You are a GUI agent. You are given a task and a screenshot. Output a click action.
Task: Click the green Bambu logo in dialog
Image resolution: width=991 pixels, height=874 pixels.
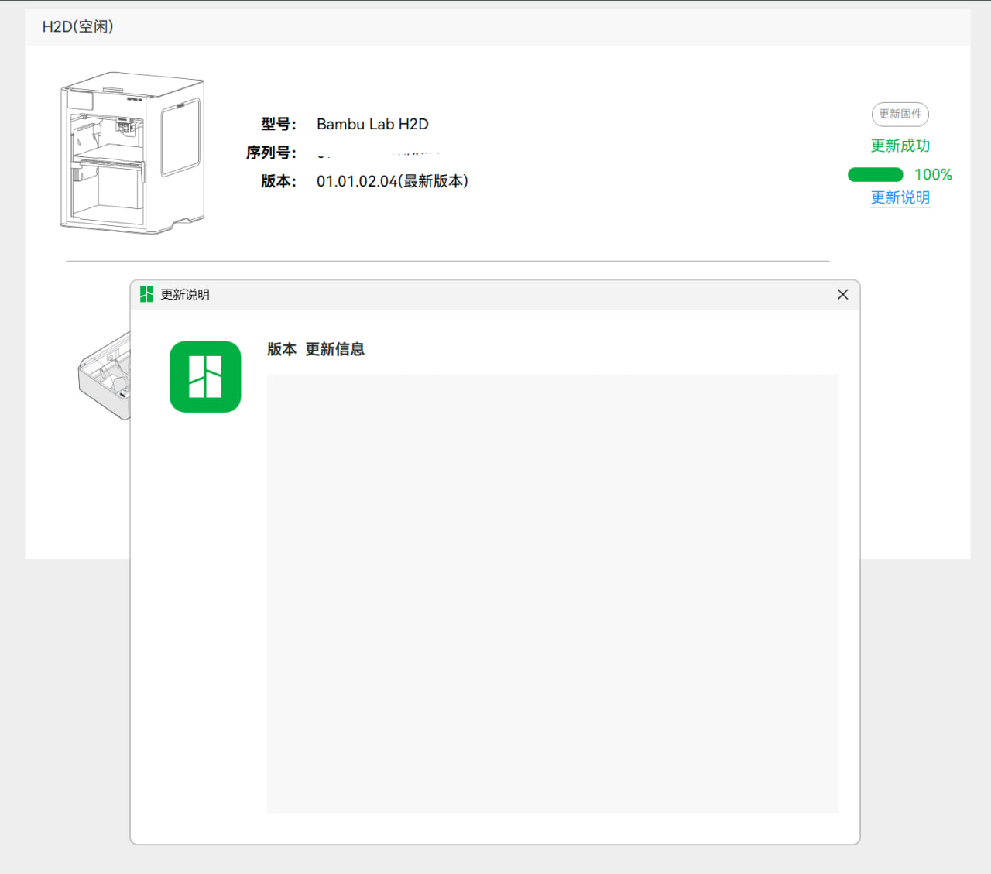click(x=205, y=377)
